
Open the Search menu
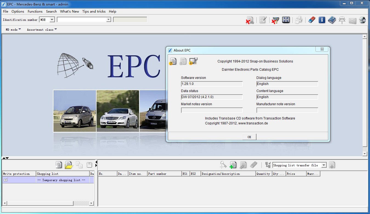(x=51, y=11)
